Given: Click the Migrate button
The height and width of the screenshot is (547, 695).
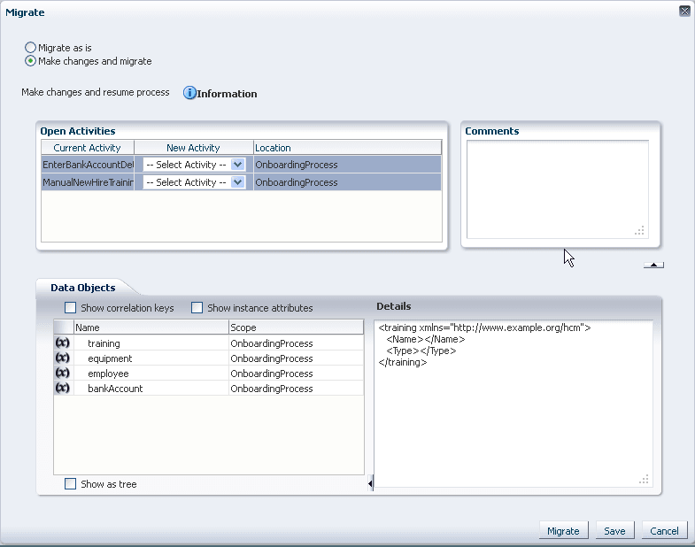Looking at the screenshot, I should pyautogui.click(x=563, y=530).
